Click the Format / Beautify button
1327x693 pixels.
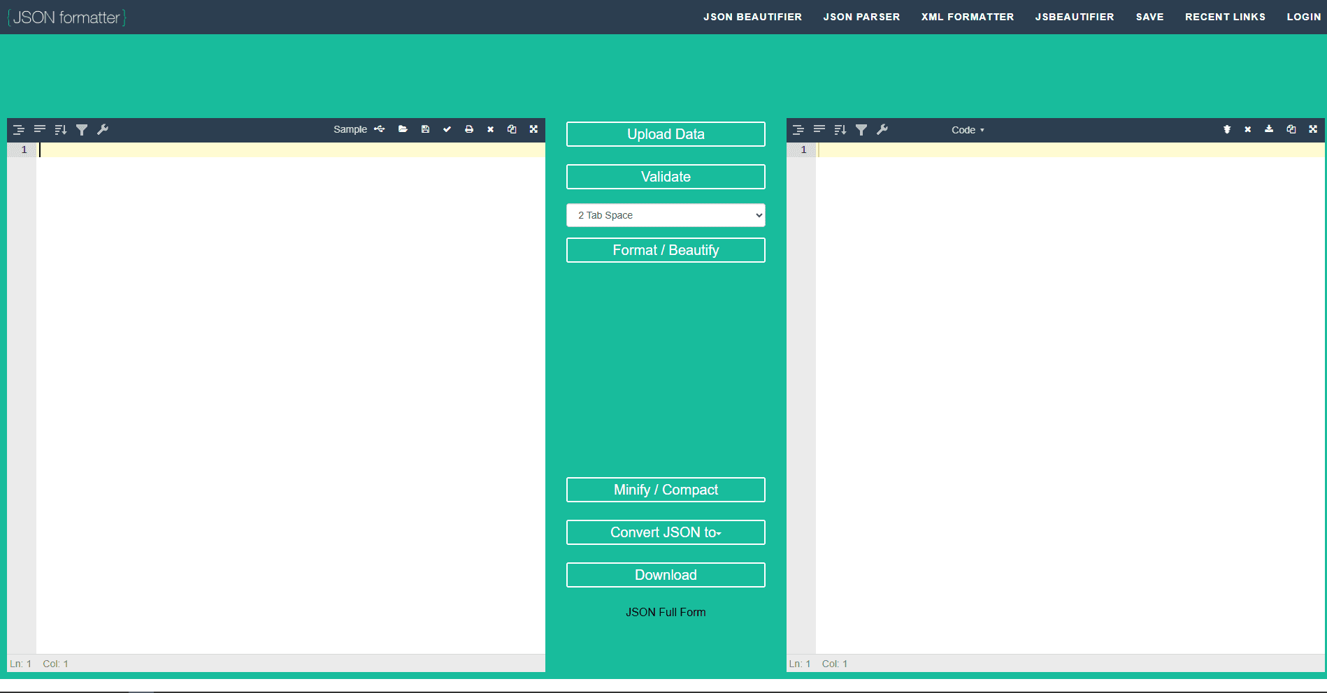point(666,250)
